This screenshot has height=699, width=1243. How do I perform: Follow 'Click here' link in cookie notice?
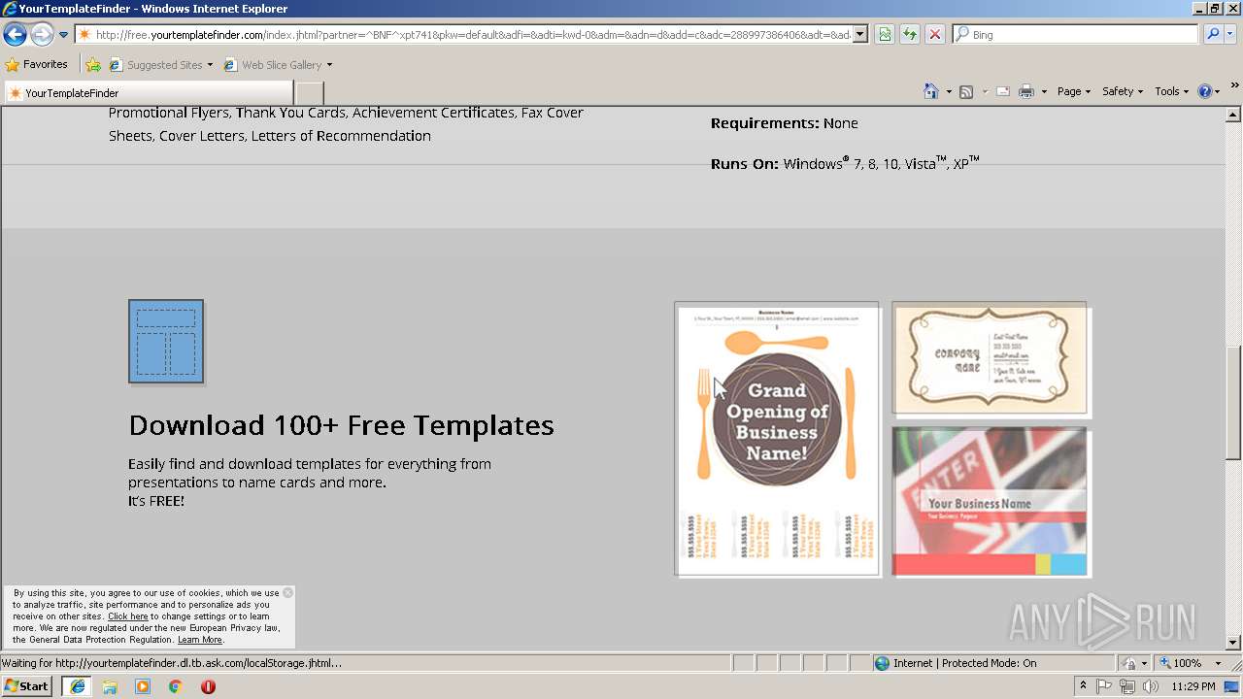(x=128, y=616)
